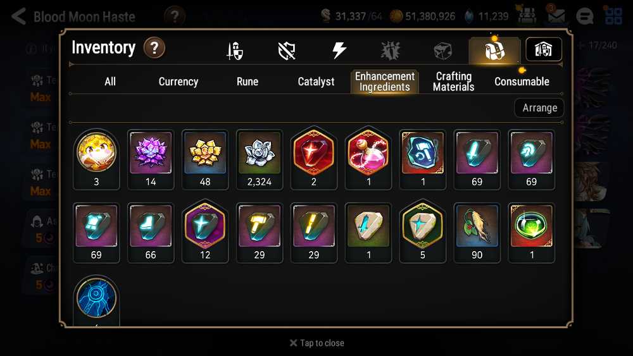This screenshot has height=356, width=633.
Task: Open the storage building icon button
Action: (x=544, y=49)
